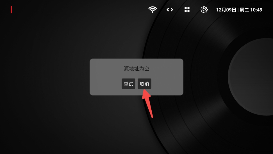Click the red vertical bar indicator
This screenshot has width=273, height=154.
(x=11, y=10)
